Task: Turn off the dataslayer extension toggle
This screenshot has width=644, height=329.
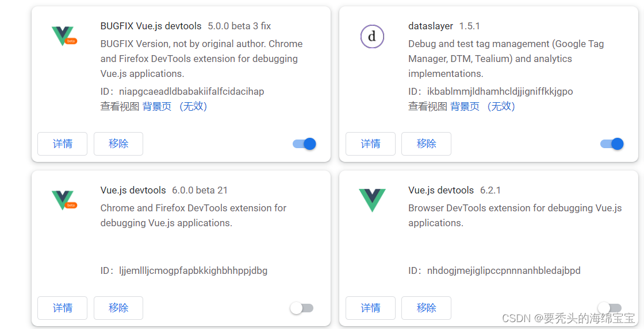Action: coord(612,144)
